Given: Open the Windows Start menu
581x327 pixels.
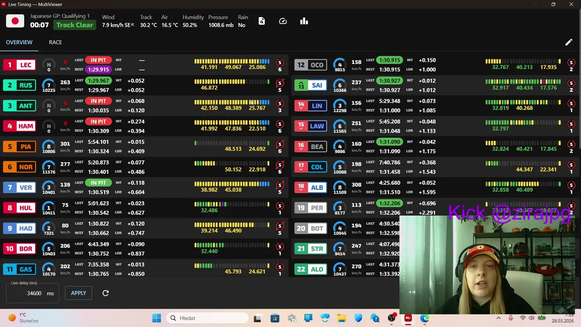Looking at the screenshot, I should pos(157,318).
